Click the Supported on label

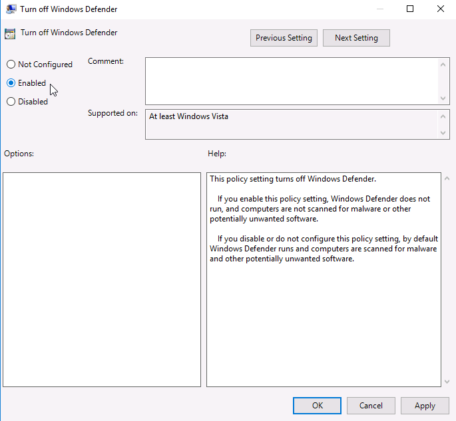pos(113,113)
